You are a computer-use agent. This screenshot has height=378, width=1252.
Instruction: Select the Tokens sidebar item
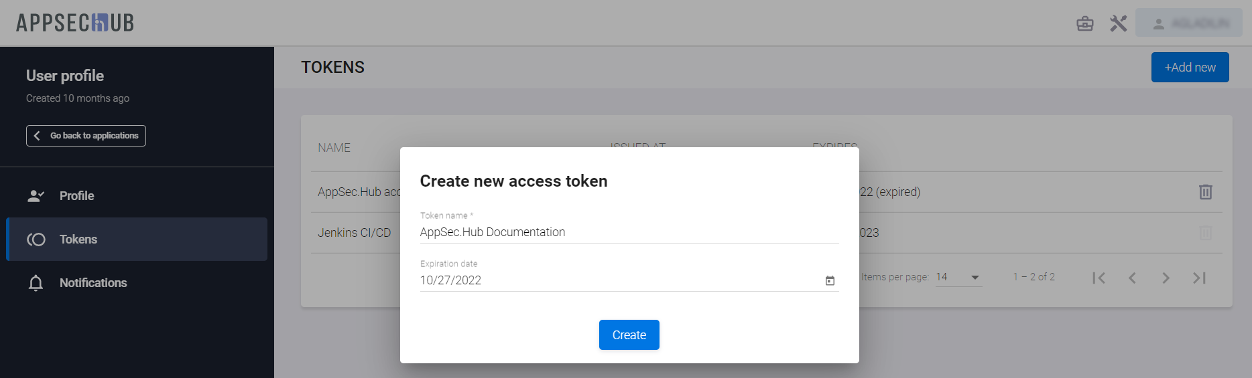pos(78,240)
